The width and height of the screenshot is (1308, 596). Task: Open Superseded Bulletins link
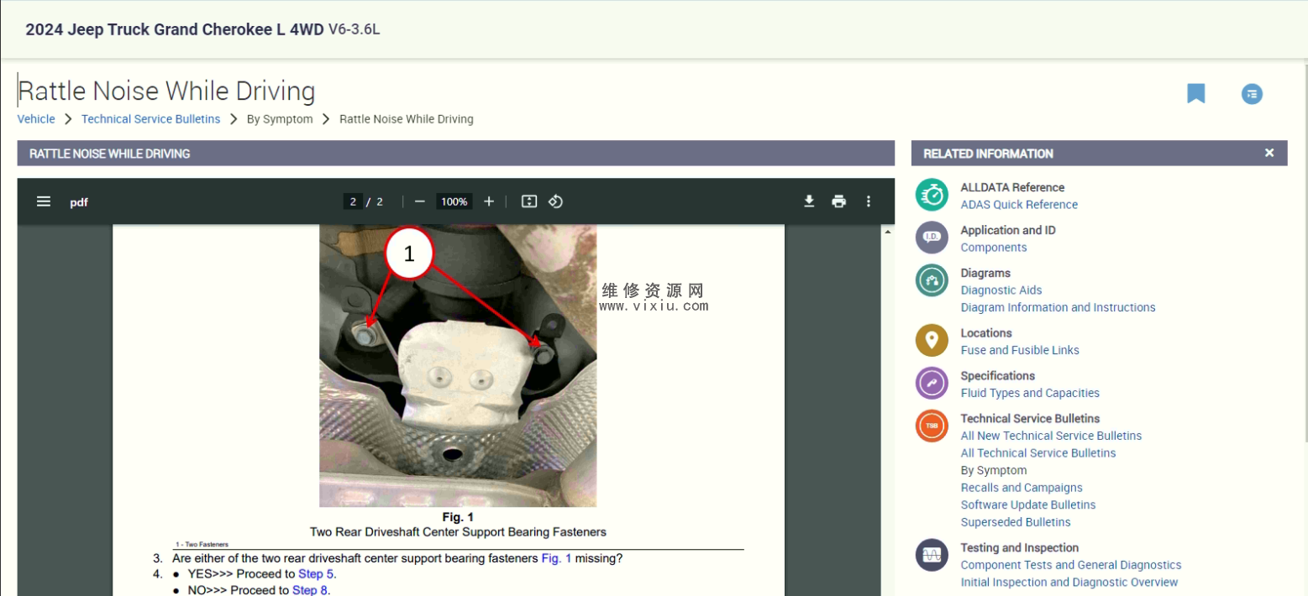click(1016, 522)
